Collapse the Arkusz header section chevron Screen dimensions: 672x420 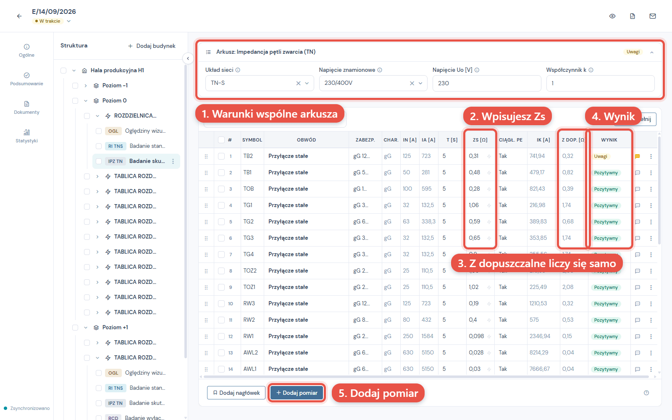652,52
